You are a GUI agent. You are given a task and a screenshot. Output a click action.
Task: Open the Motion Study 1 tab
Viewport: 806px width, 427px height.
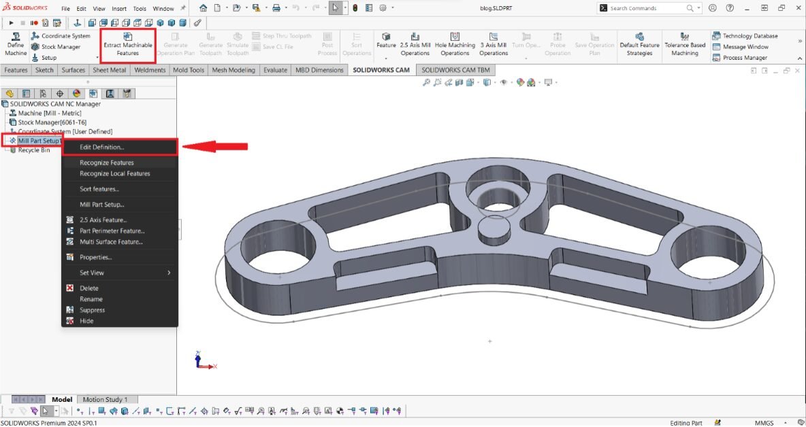(x=105, y=399)
